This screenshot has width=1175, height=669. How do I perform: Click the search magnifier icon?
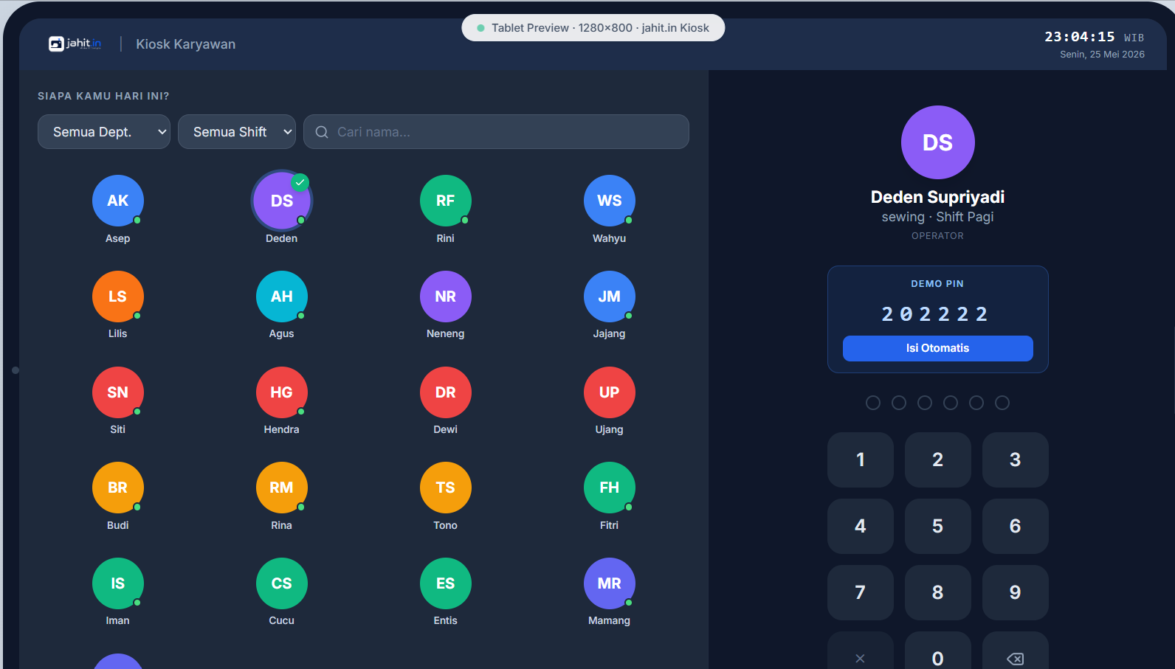(x=322, y=132)
